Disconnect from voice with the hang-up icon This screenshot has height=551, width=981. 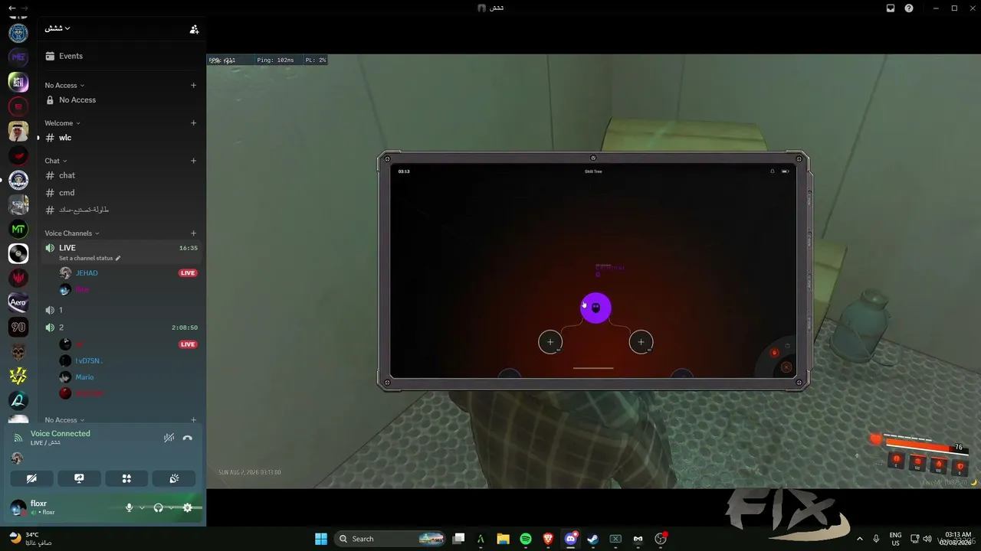(188, 438)
